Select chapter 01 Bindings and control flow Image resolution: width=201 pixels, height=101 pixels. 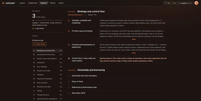[47, 51]
